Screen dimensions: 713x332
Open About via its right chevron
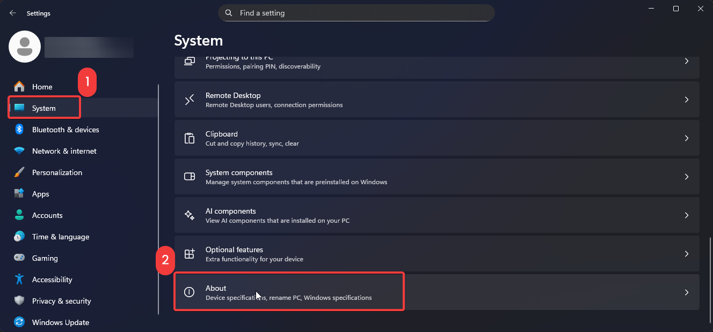[687, 292]
